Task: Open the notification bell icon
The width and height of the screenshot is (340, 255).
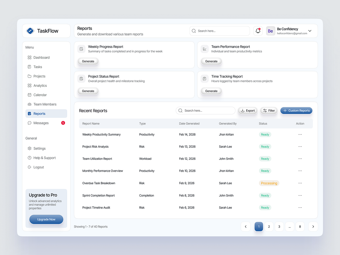Action: [258, 31]
